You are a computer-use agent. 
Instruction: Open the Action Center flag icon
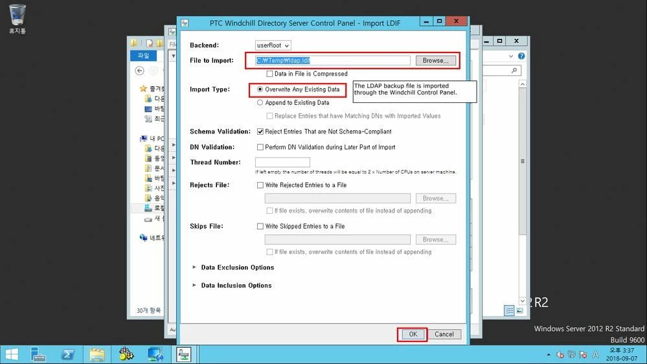click(x=583, y=354)
